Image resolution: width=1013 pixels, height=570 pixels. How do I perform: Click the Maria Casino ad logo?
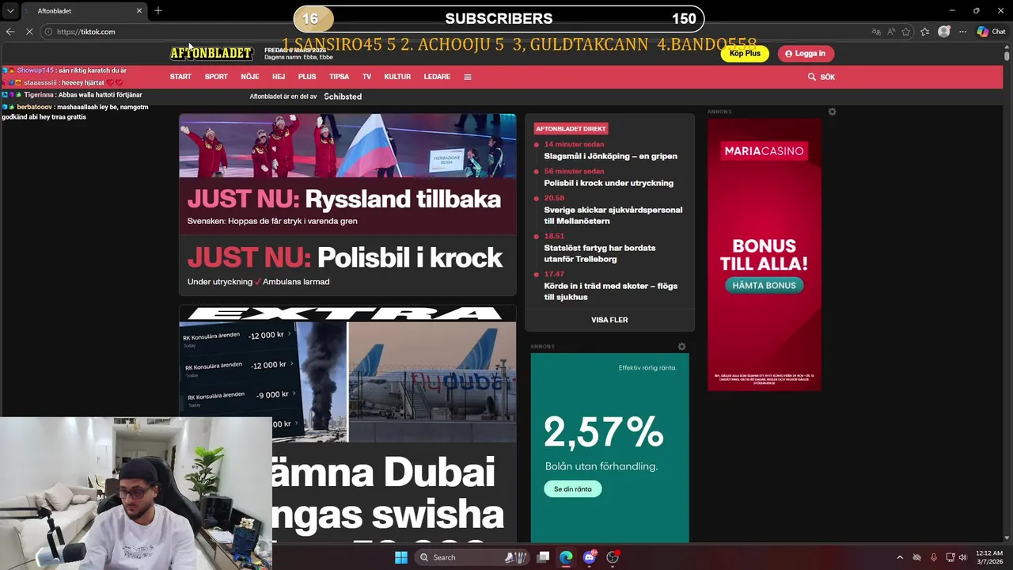(764, 150)
